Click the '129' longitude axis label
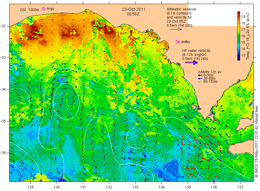The image size is (260, 191). 31,187
